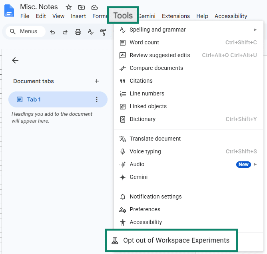Click the Undo arrow

pyautogui.click(x=52, y=32)
